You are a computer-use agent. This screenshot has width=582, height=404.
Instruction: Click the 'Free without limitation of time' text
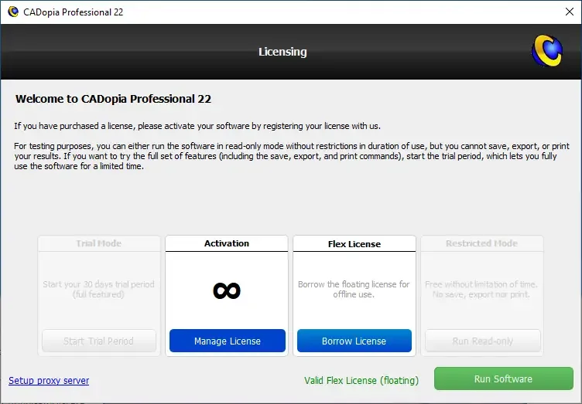481,289
